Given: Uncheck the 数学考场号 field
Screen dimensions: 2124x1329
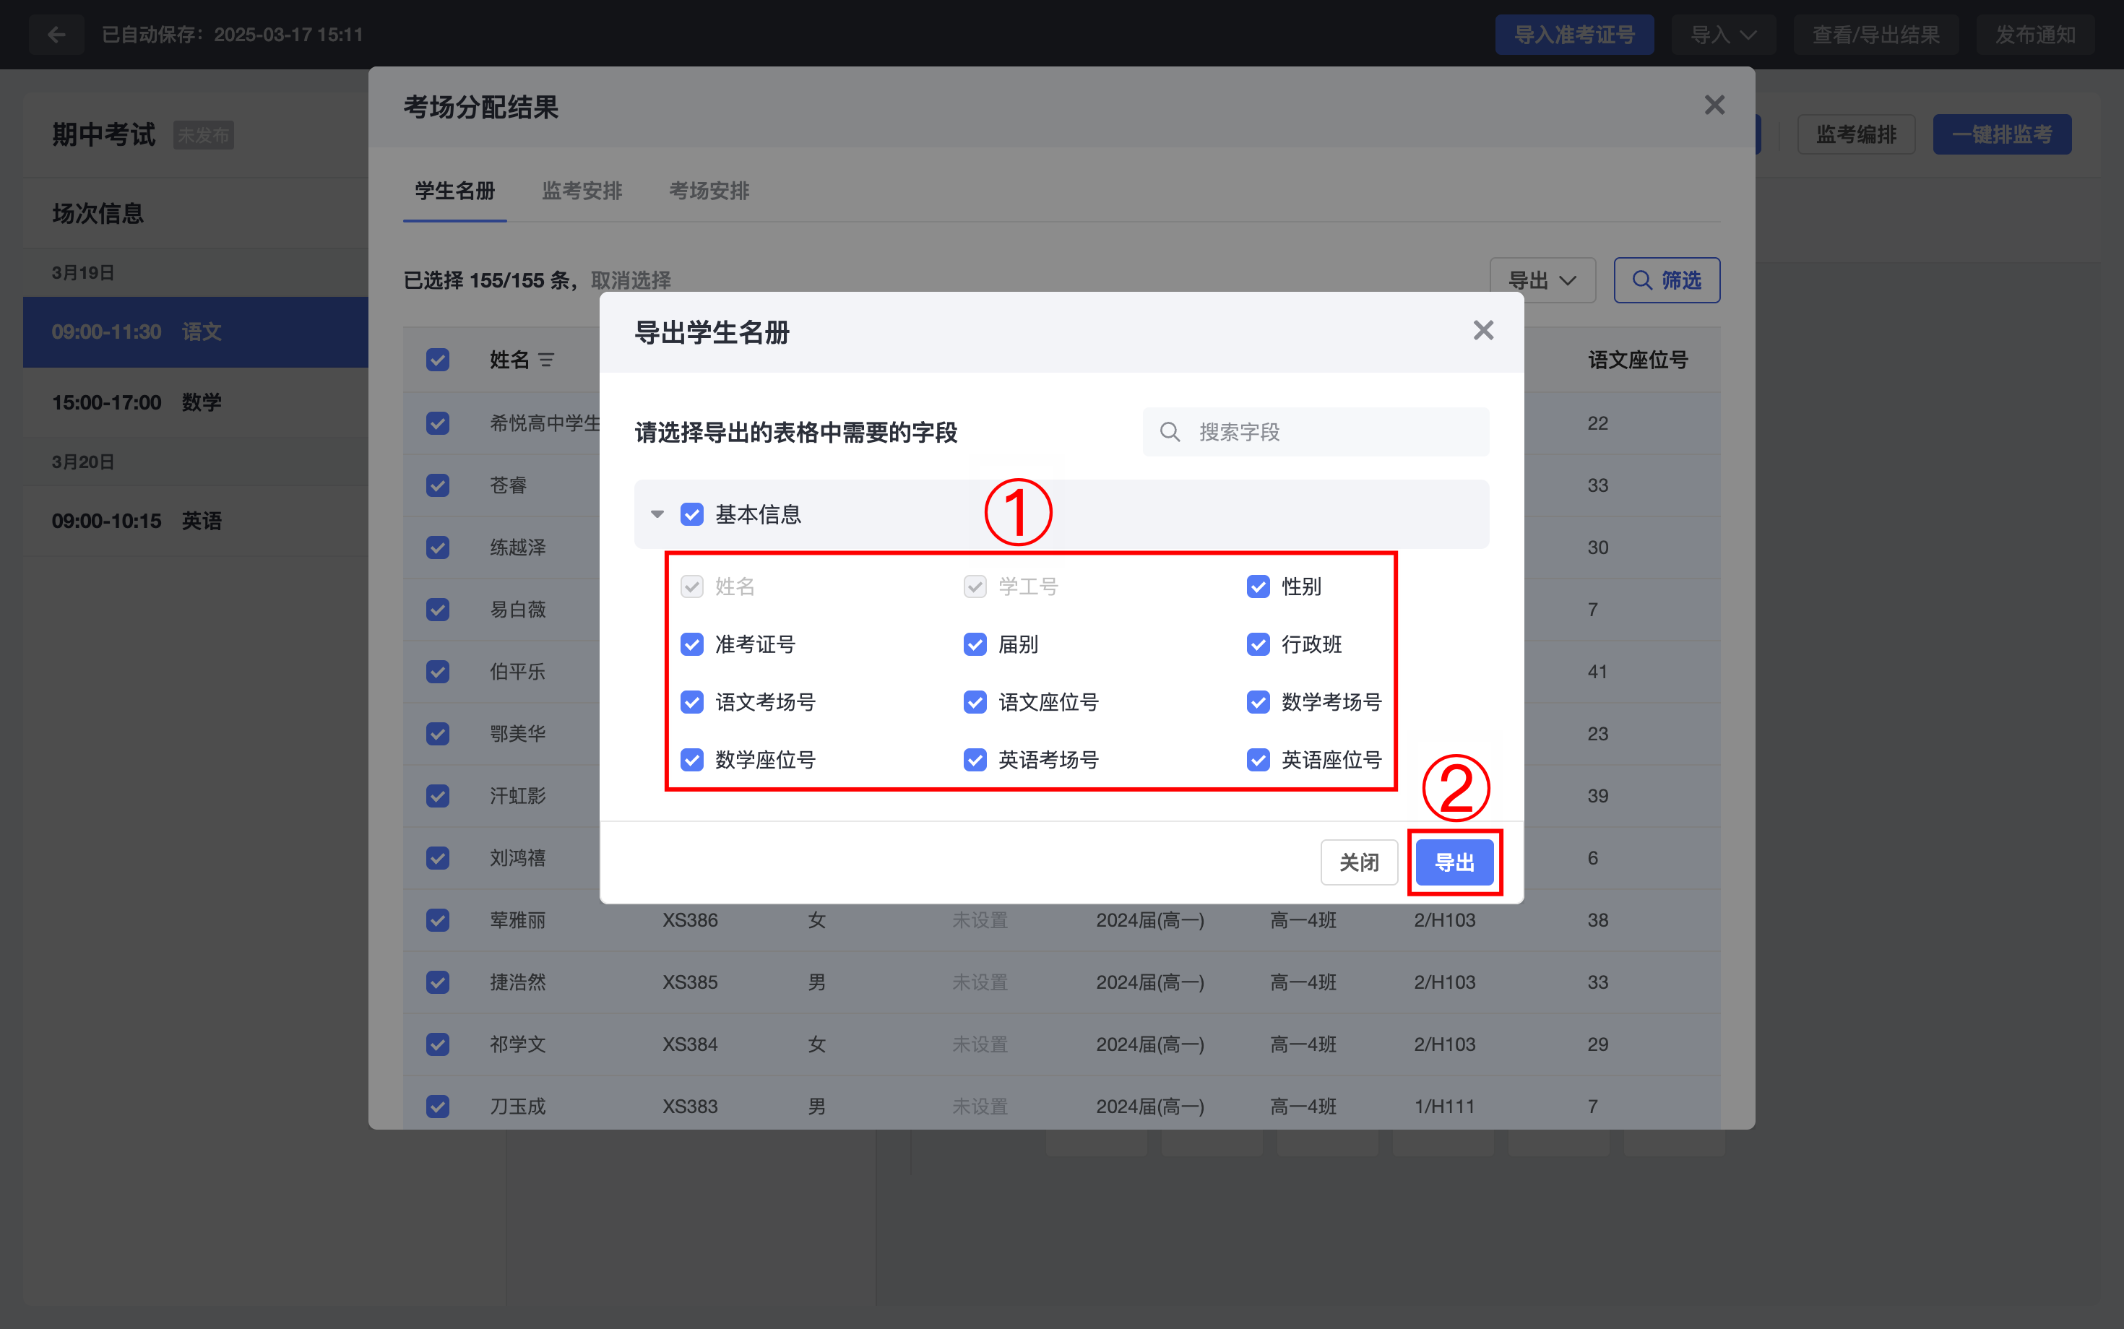Looking at the screenshot, I should click(x=1258, y=702).
